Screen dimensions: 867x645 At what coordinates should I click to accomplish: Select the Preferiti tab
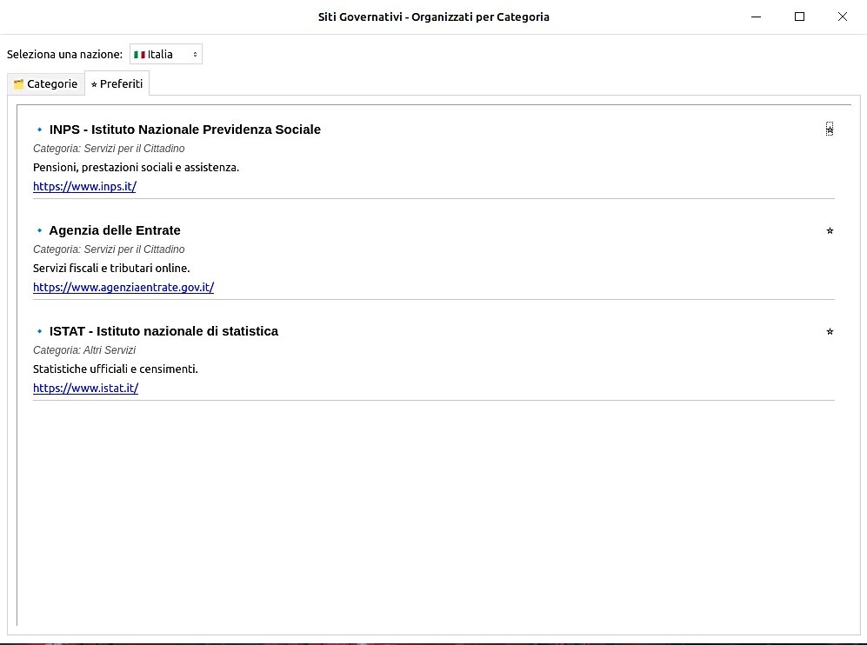point(117,84)
